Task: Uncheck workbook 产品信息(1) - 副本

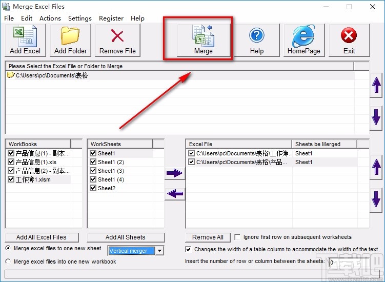Action: [x=11, y=153]
